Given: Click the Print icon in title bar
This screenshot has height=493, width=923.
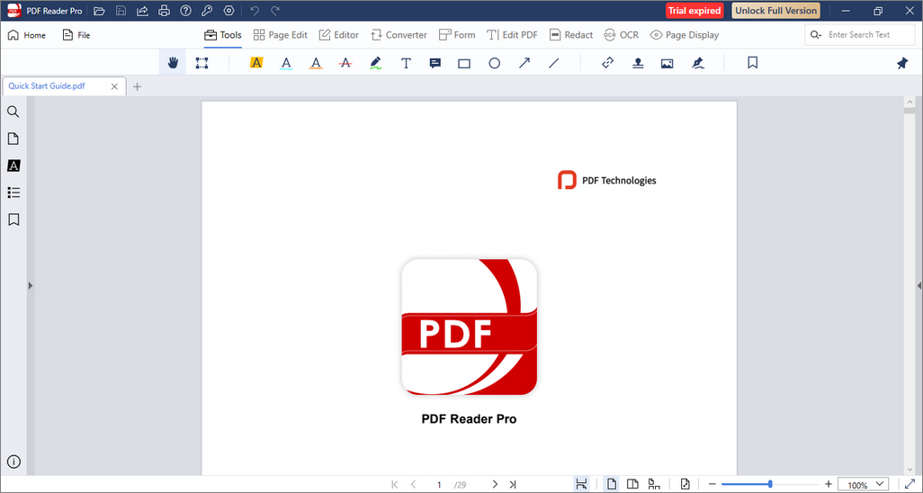Looking at the screenshot, I should tap(165, 11).
